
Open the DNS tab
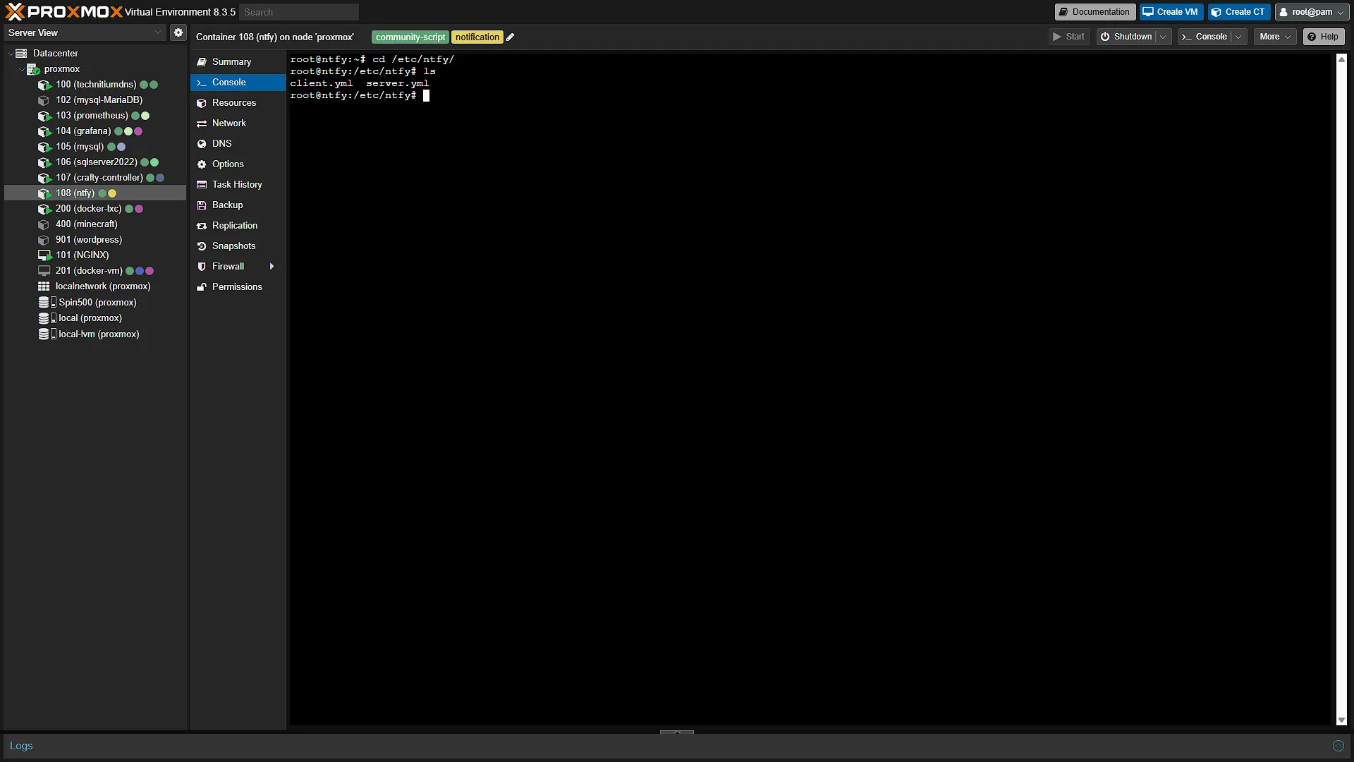238,144
